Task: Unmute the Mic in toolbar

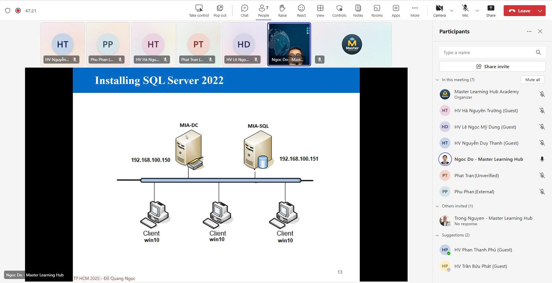Action: pos(465,11)
